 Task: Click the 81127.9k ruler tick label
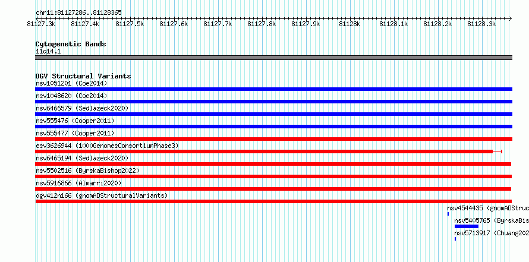coord(306,24)
